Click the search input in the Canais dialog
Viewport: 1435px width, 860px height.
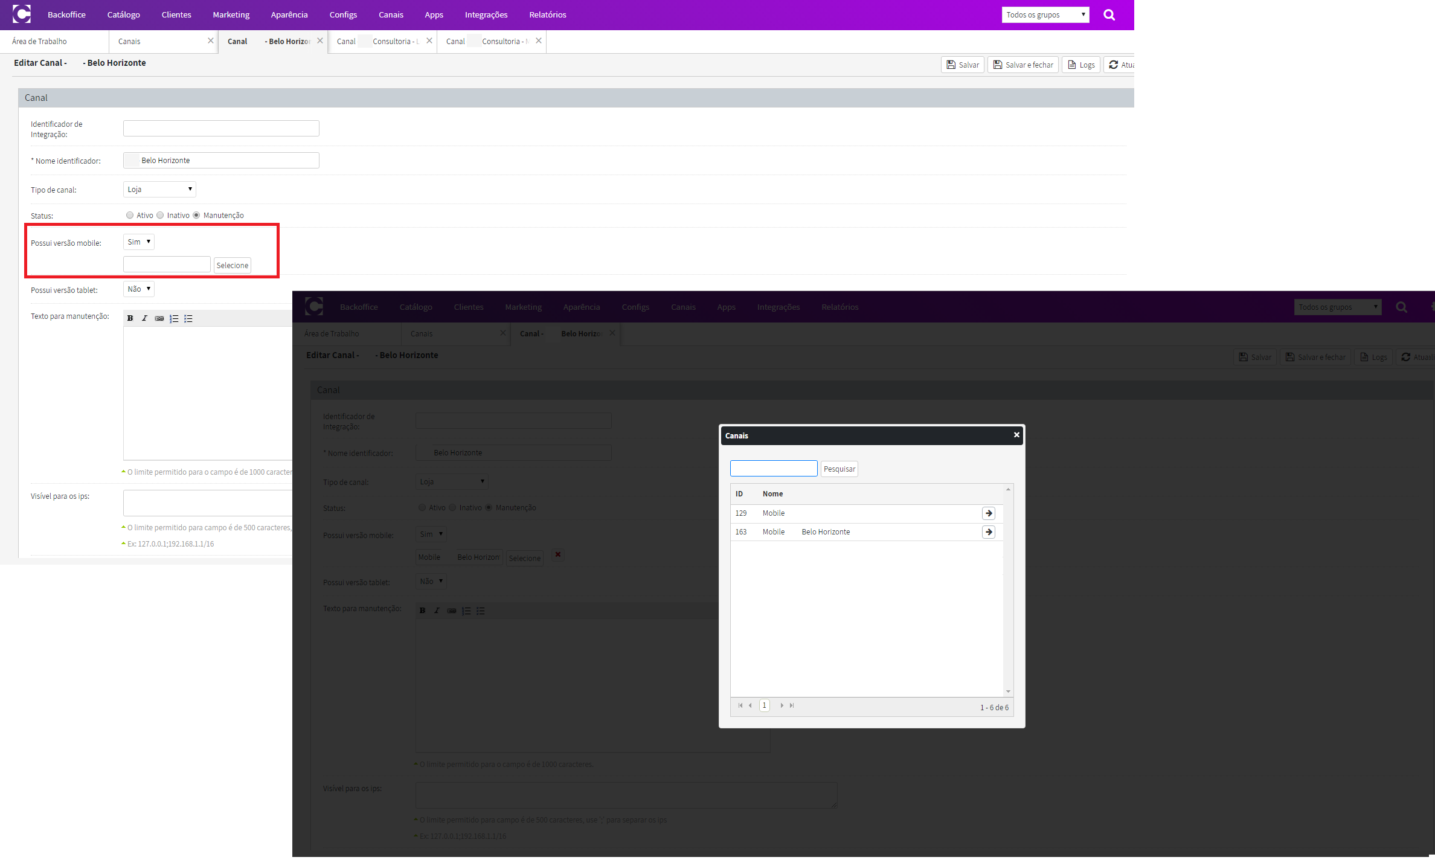[774, 468]
